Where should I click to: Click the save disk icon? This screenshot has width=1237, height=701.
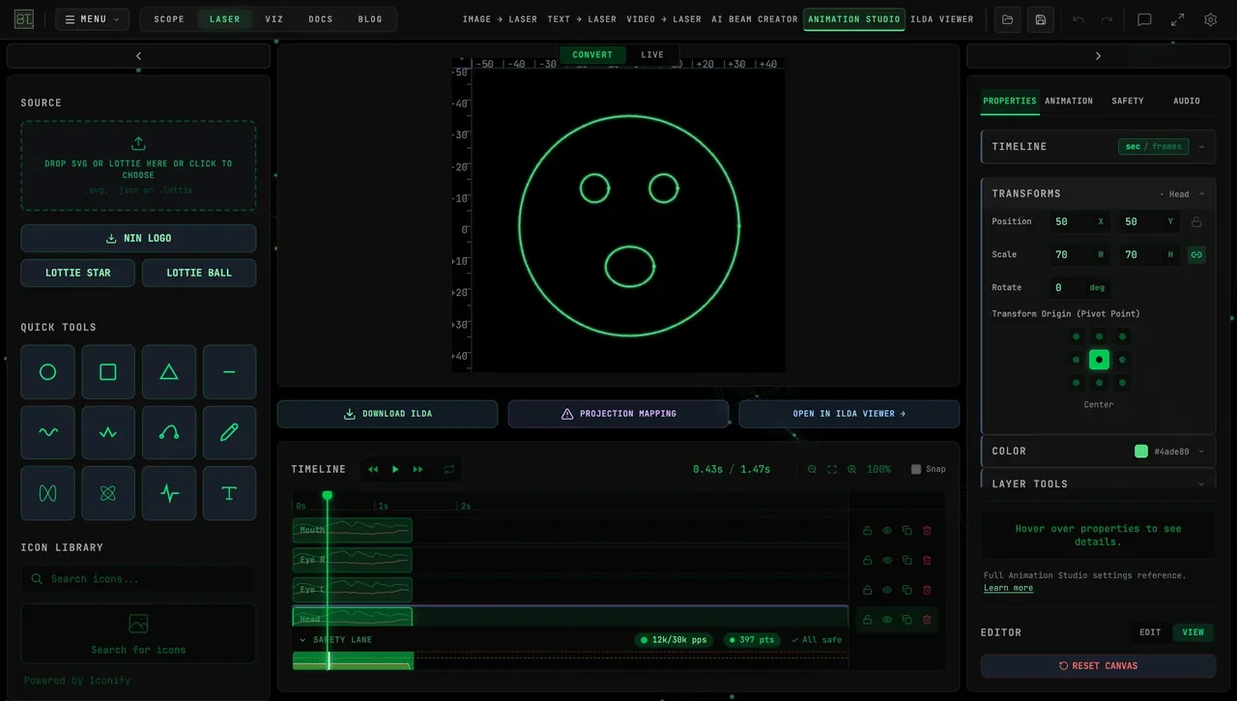[1040, 19]
